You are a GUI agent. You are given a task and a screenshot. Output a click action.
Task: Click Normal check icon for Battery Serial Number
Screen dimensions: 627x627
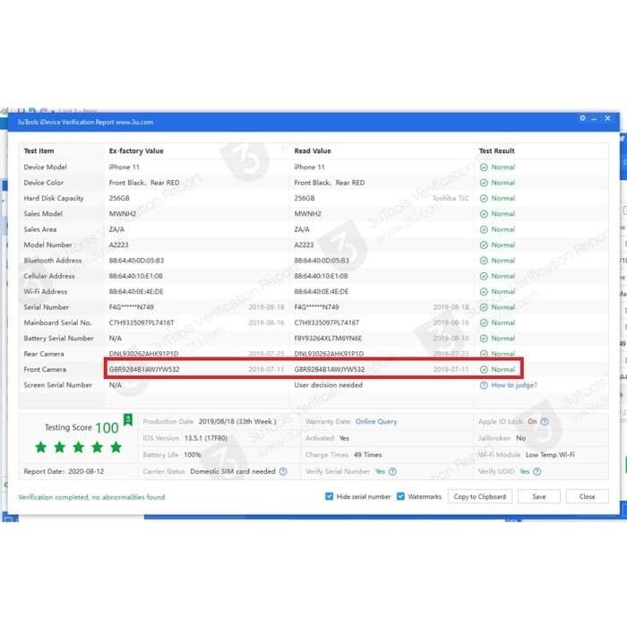[484, 339]
